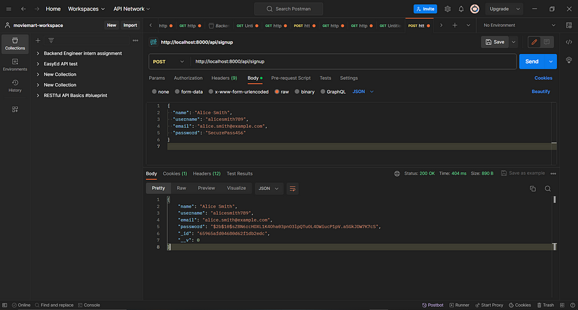578x310 pixels.
Task: Expand Backend Engineer intern assignment collection
Action: (x=38, y=53)
